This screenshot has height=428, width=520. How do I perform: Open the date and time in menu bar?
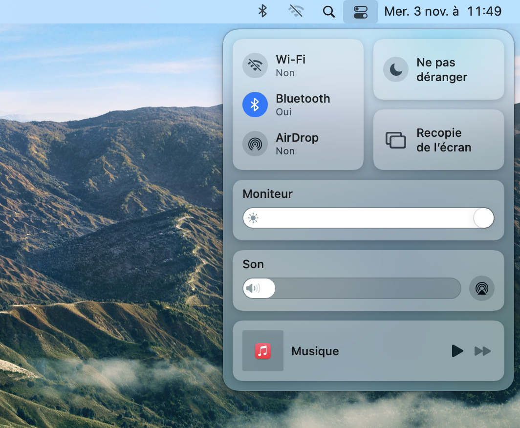tap(443, 11)
